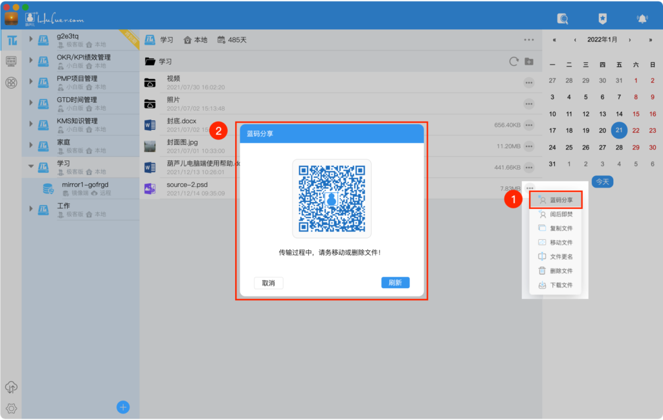Open the monitor view sidebar icon
Image resolution: width=663 pixels, height=420 pixels.
11,61
